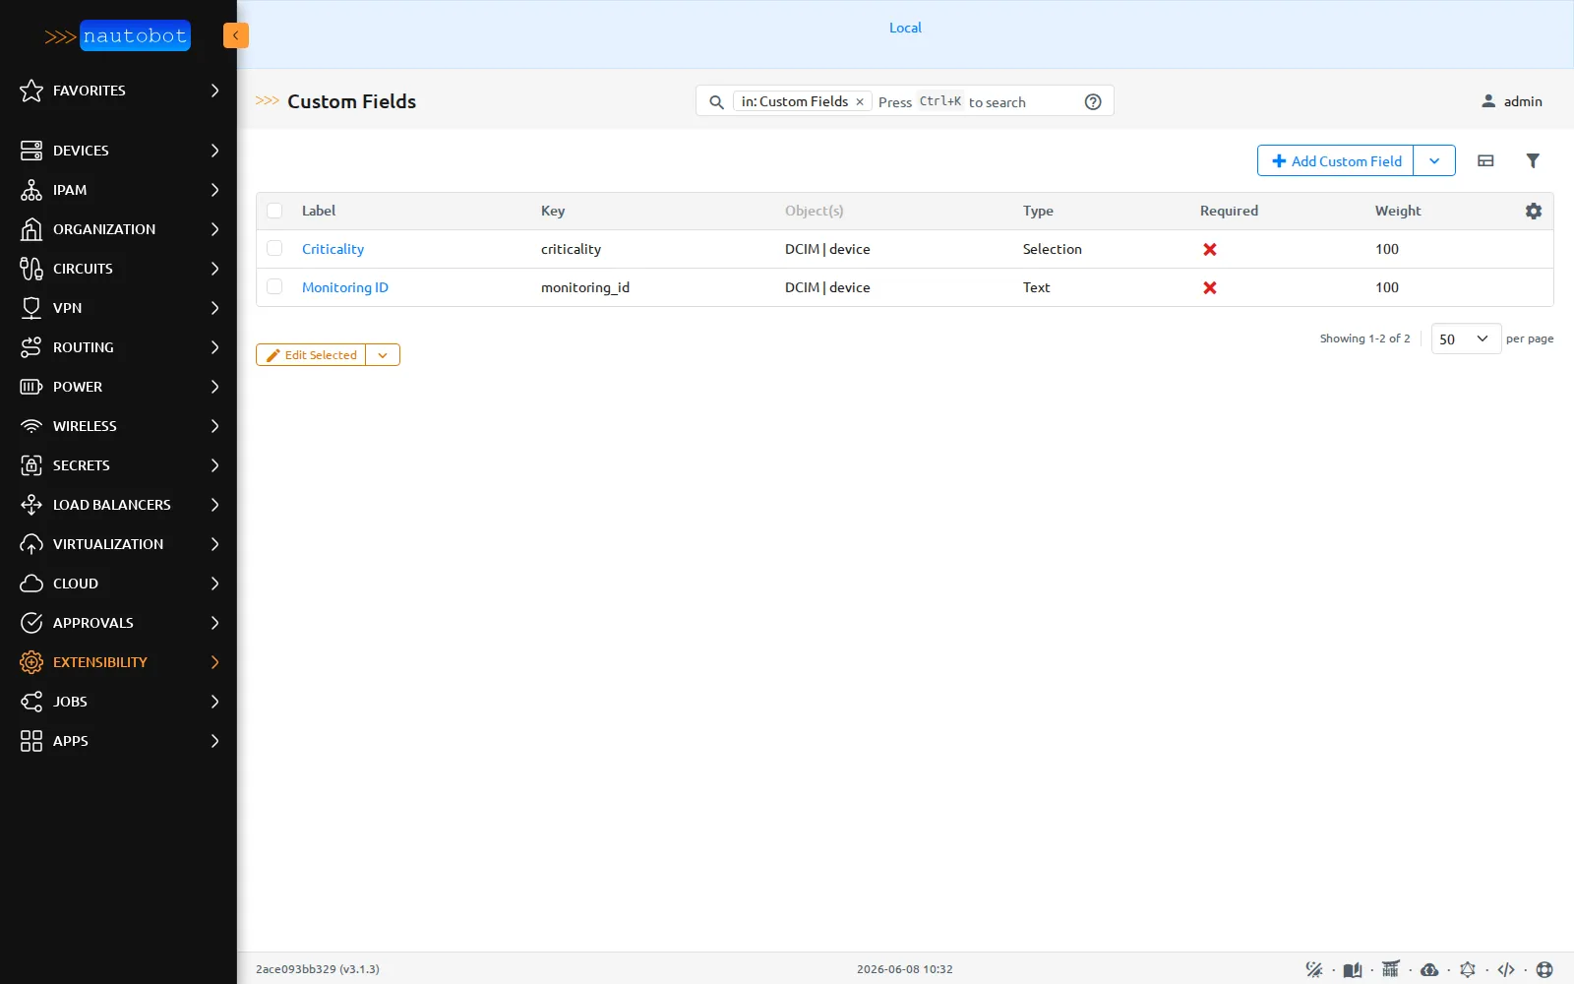
Task: Open source code icon in footer
Action: (x=1506, y=969)
